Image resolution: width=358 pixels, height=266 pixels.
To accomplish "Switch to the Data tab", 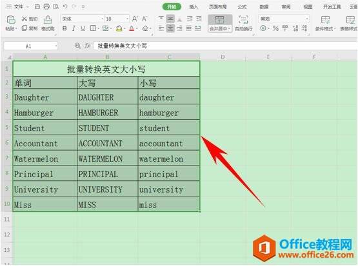I will 264,7.
